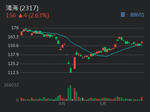Click the last red volume bar on the right
The image size is (150, 112).
pos(142,99)
